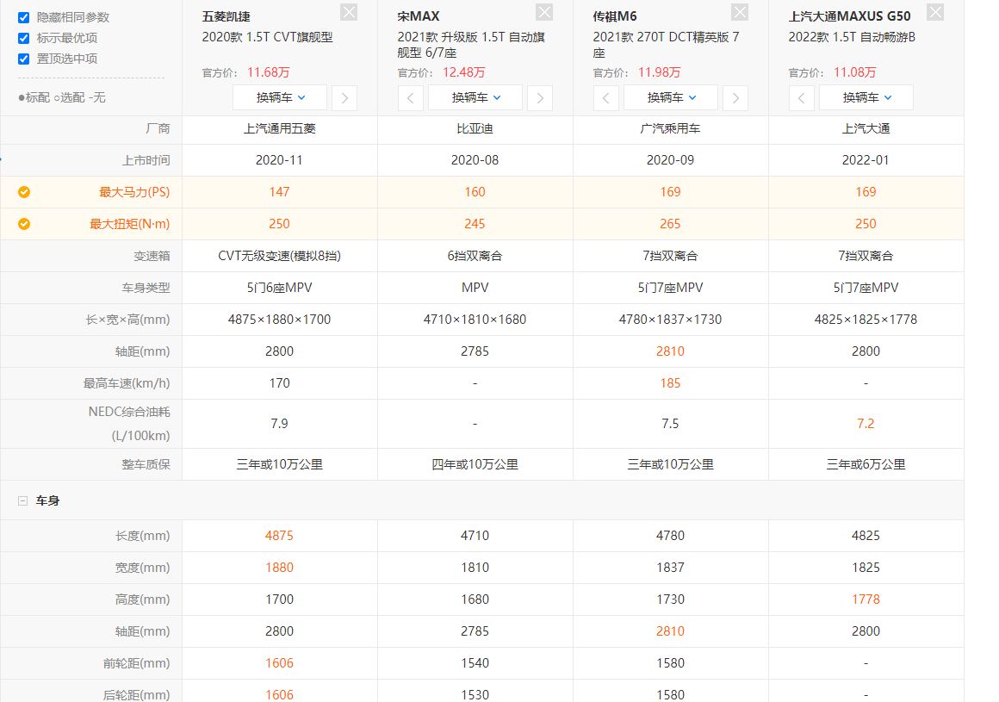This screenshot has height=702, width=999.
Task: Click torque value 265
Action: [670, 224]
